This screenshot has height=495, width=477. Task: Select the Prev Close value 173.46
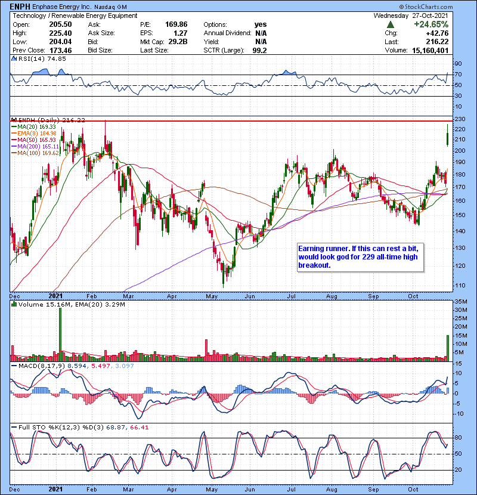coord(60,50)
